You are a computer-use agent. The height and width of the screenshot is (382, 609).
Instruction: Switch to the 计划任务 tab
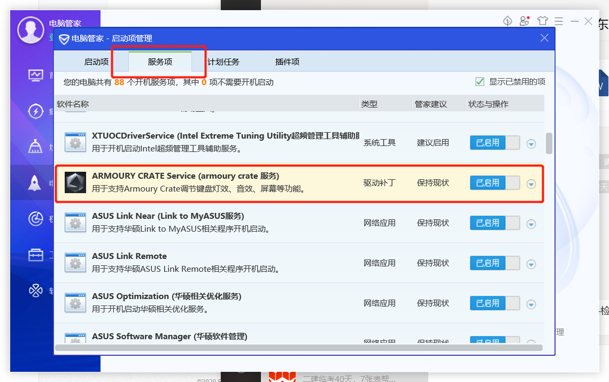pos(223,62)
